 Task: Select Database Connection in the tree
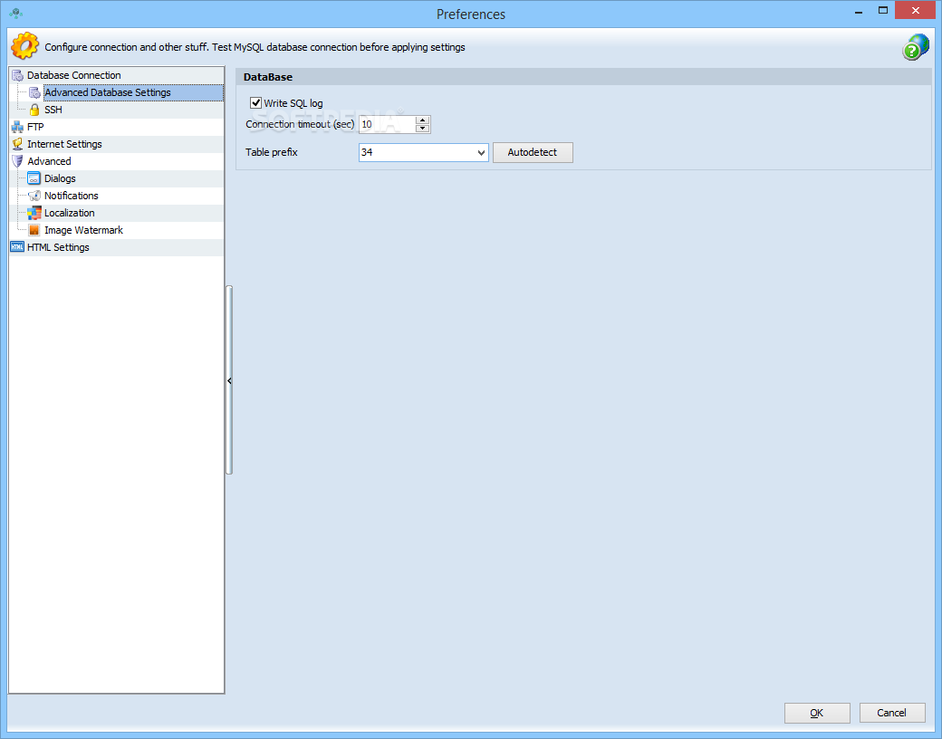tap(74, 75)
